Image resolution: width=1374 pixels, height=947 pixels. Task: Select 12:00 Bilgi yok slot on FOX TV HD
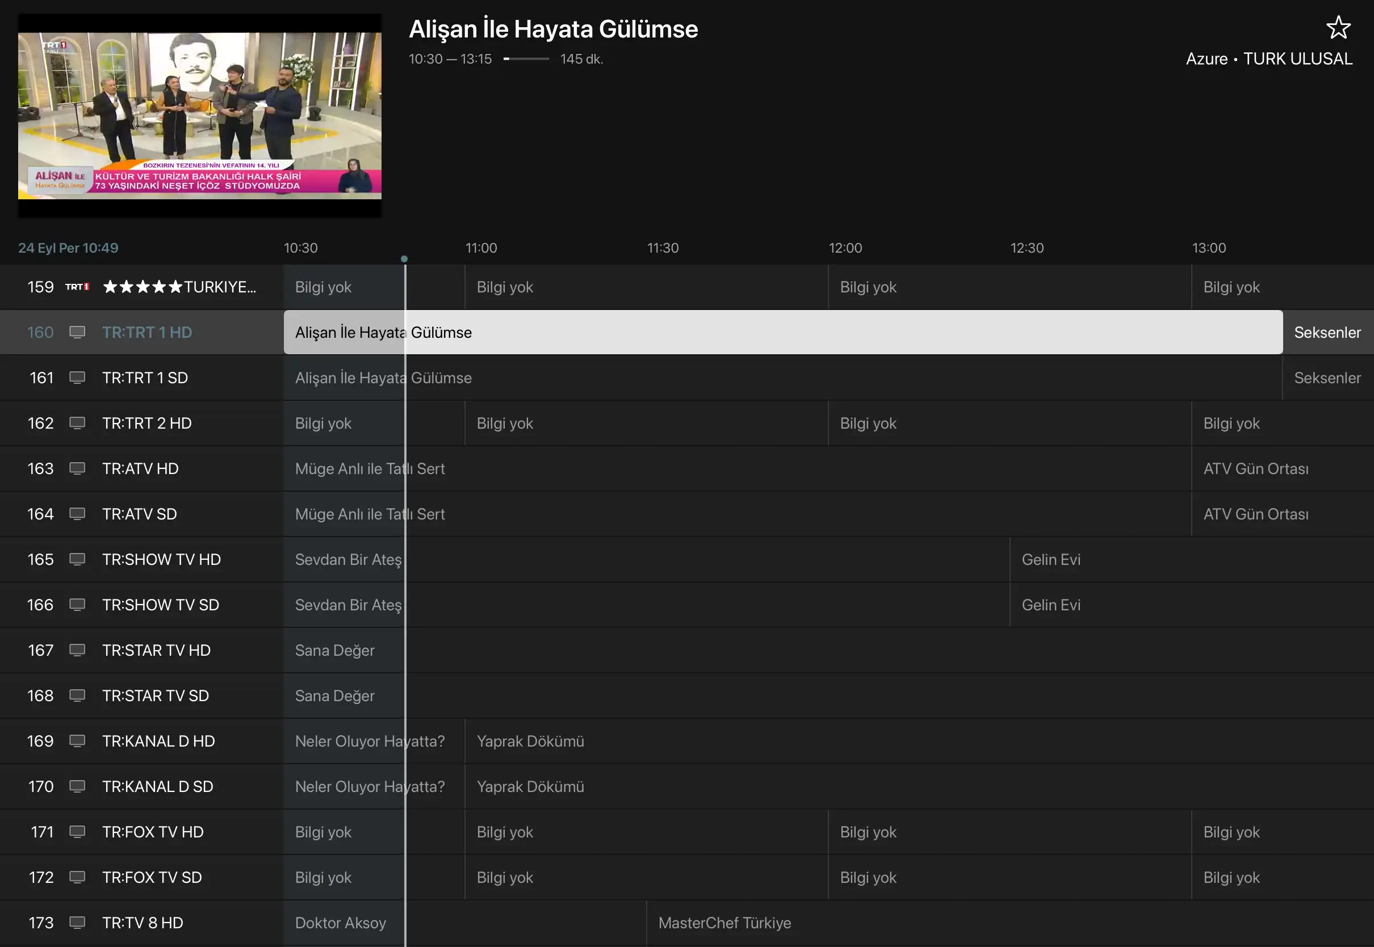point(1009,832)
